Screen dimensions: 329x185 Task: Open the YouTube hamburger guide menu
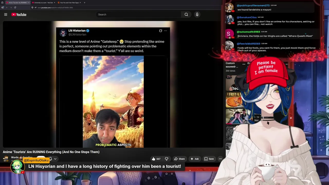pos(6,15)
